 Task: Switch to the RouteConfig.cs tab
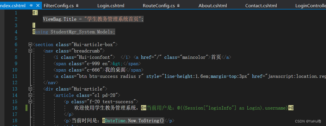[x=159, y=5]
